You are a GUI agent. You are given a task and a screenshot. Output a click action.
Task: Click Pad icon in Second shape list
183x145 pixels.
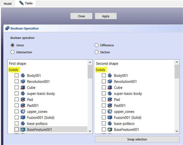pyautogui.click(x=110, y=99)
